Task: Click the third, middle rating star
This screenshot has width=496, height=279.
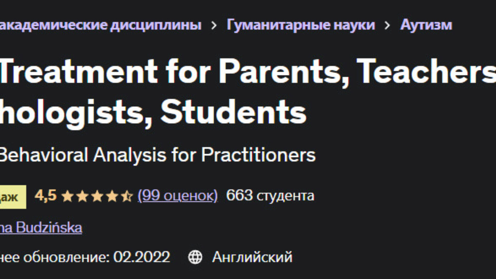Action: coord(97,196)
